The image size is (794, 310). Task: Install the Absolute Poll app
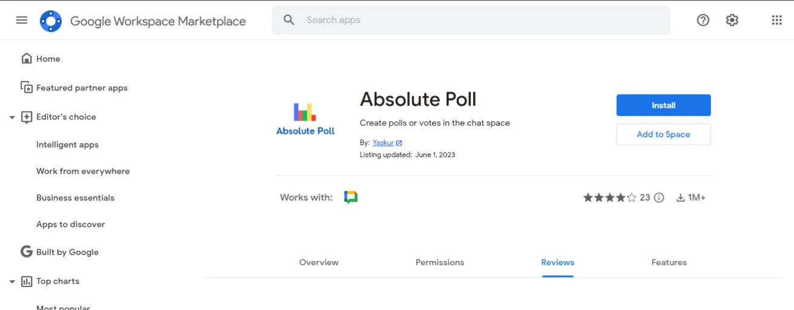click(663, 105)
